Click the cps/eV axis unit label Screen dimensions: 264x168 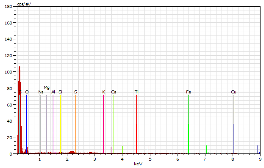pos(24,4)
